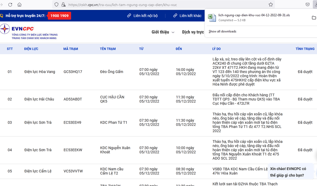Click station name KDC Nguyễn Xuân Khoát

pyautogui.click(x=115, y=150)
